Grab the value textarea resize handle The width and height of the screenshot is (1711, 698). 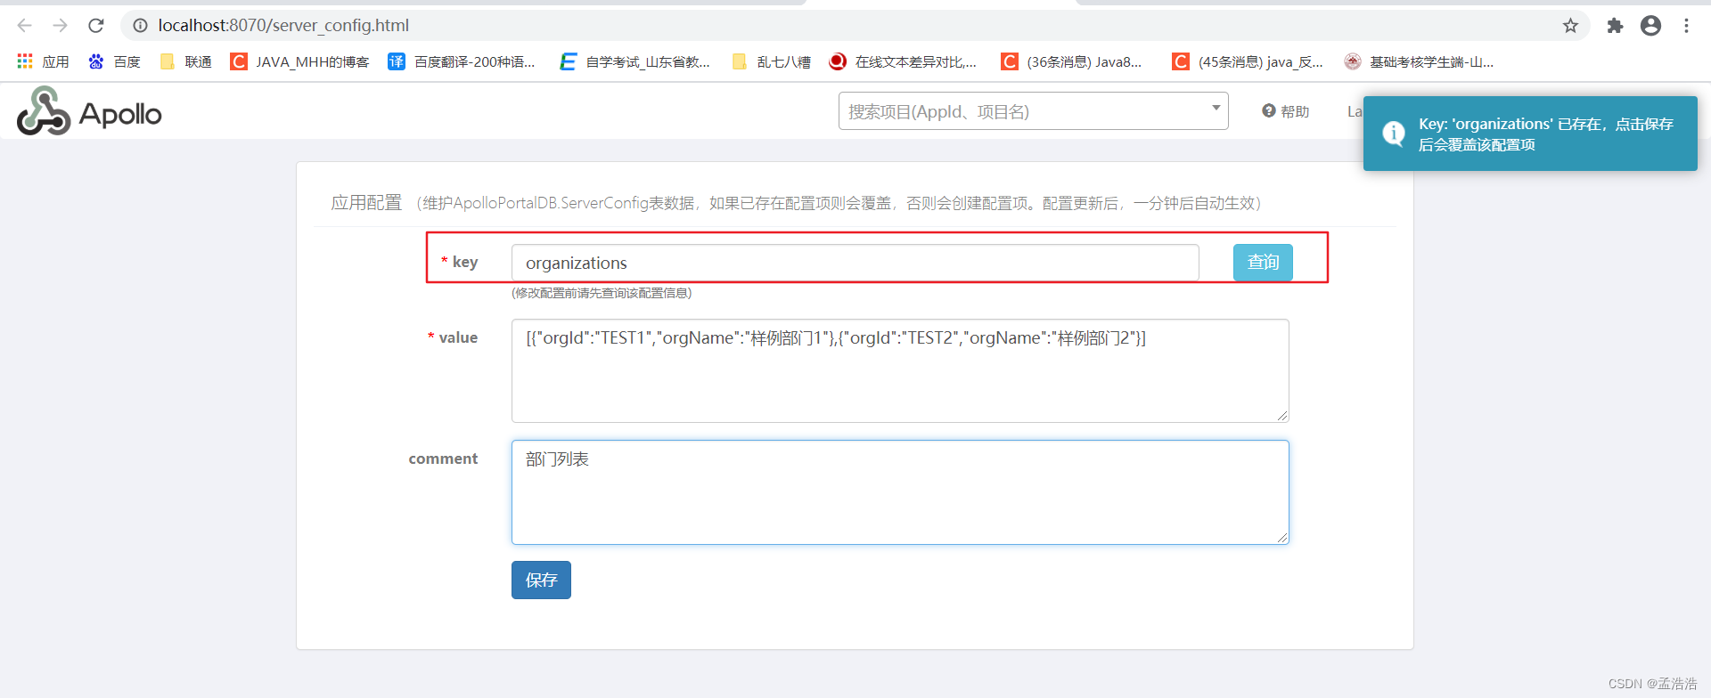pos(1282,416)
